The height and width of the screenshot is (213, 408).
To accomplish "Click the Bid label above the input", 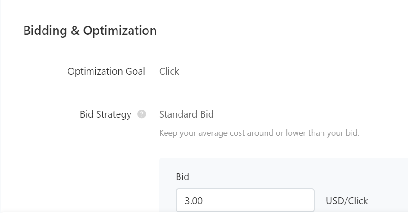I will point(182,177).
